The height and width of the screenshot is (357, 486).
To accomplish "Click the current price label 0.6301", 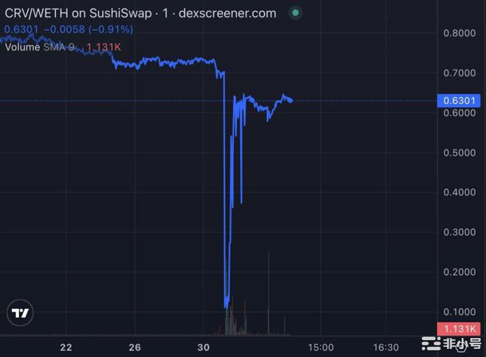I will 459,101.
